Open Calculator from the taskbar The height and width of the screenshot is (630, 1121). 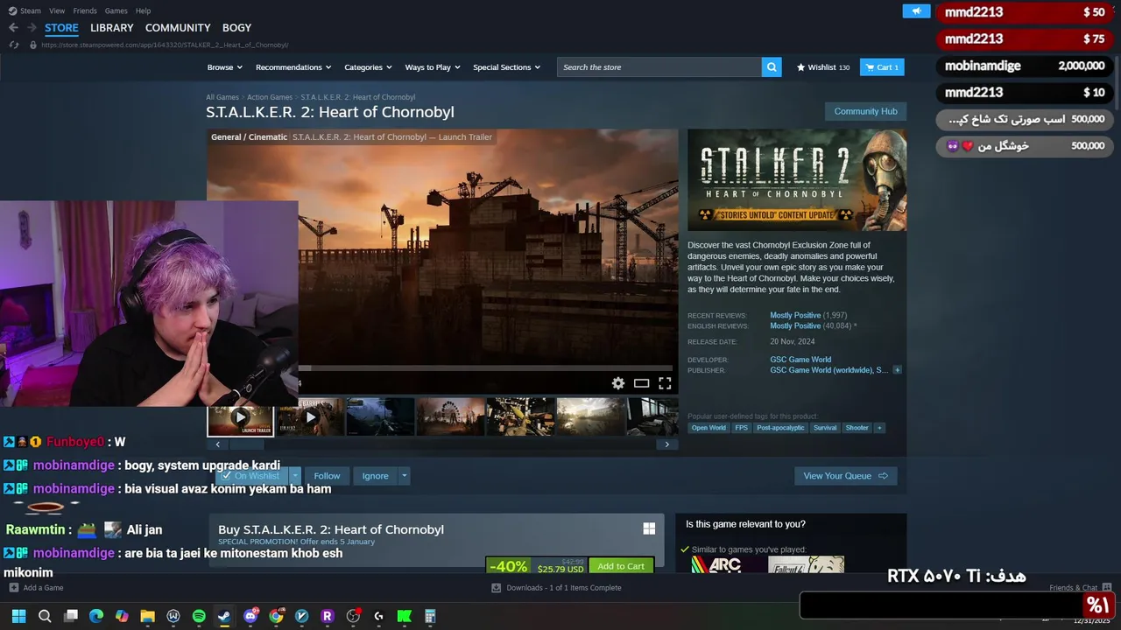pyautogui.click(x=430, y=616)
